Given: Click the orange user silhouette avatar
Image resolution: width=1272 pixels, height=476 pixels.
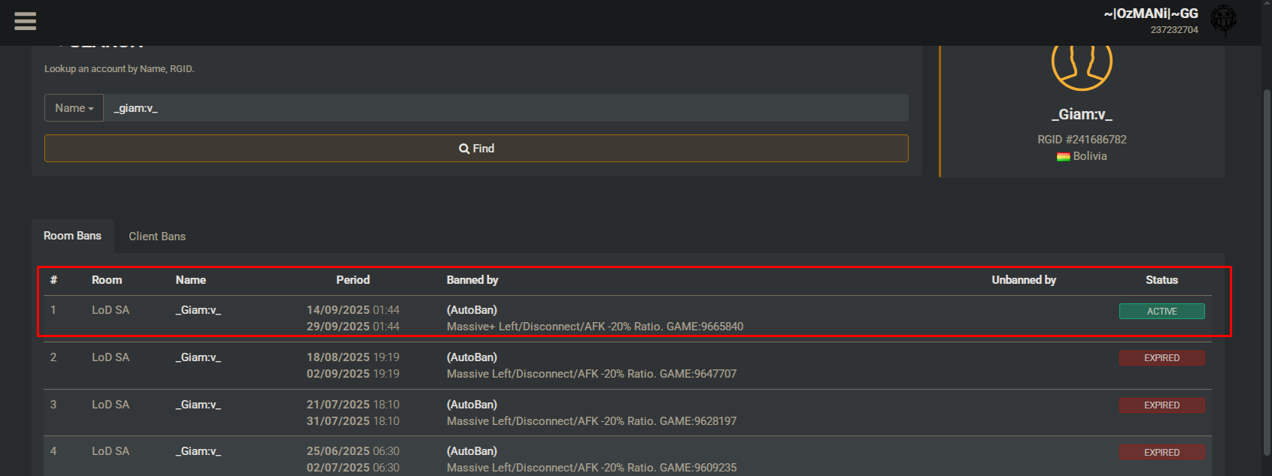Looking at the screenshot, I should (1082, 66).
